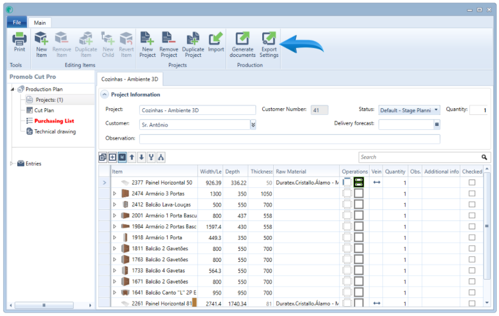The height and width of the screenshot is (316, 499).
Task: Open the delivery forecast calendar icon
Action: pyautogui.click(x=437, y=124)
